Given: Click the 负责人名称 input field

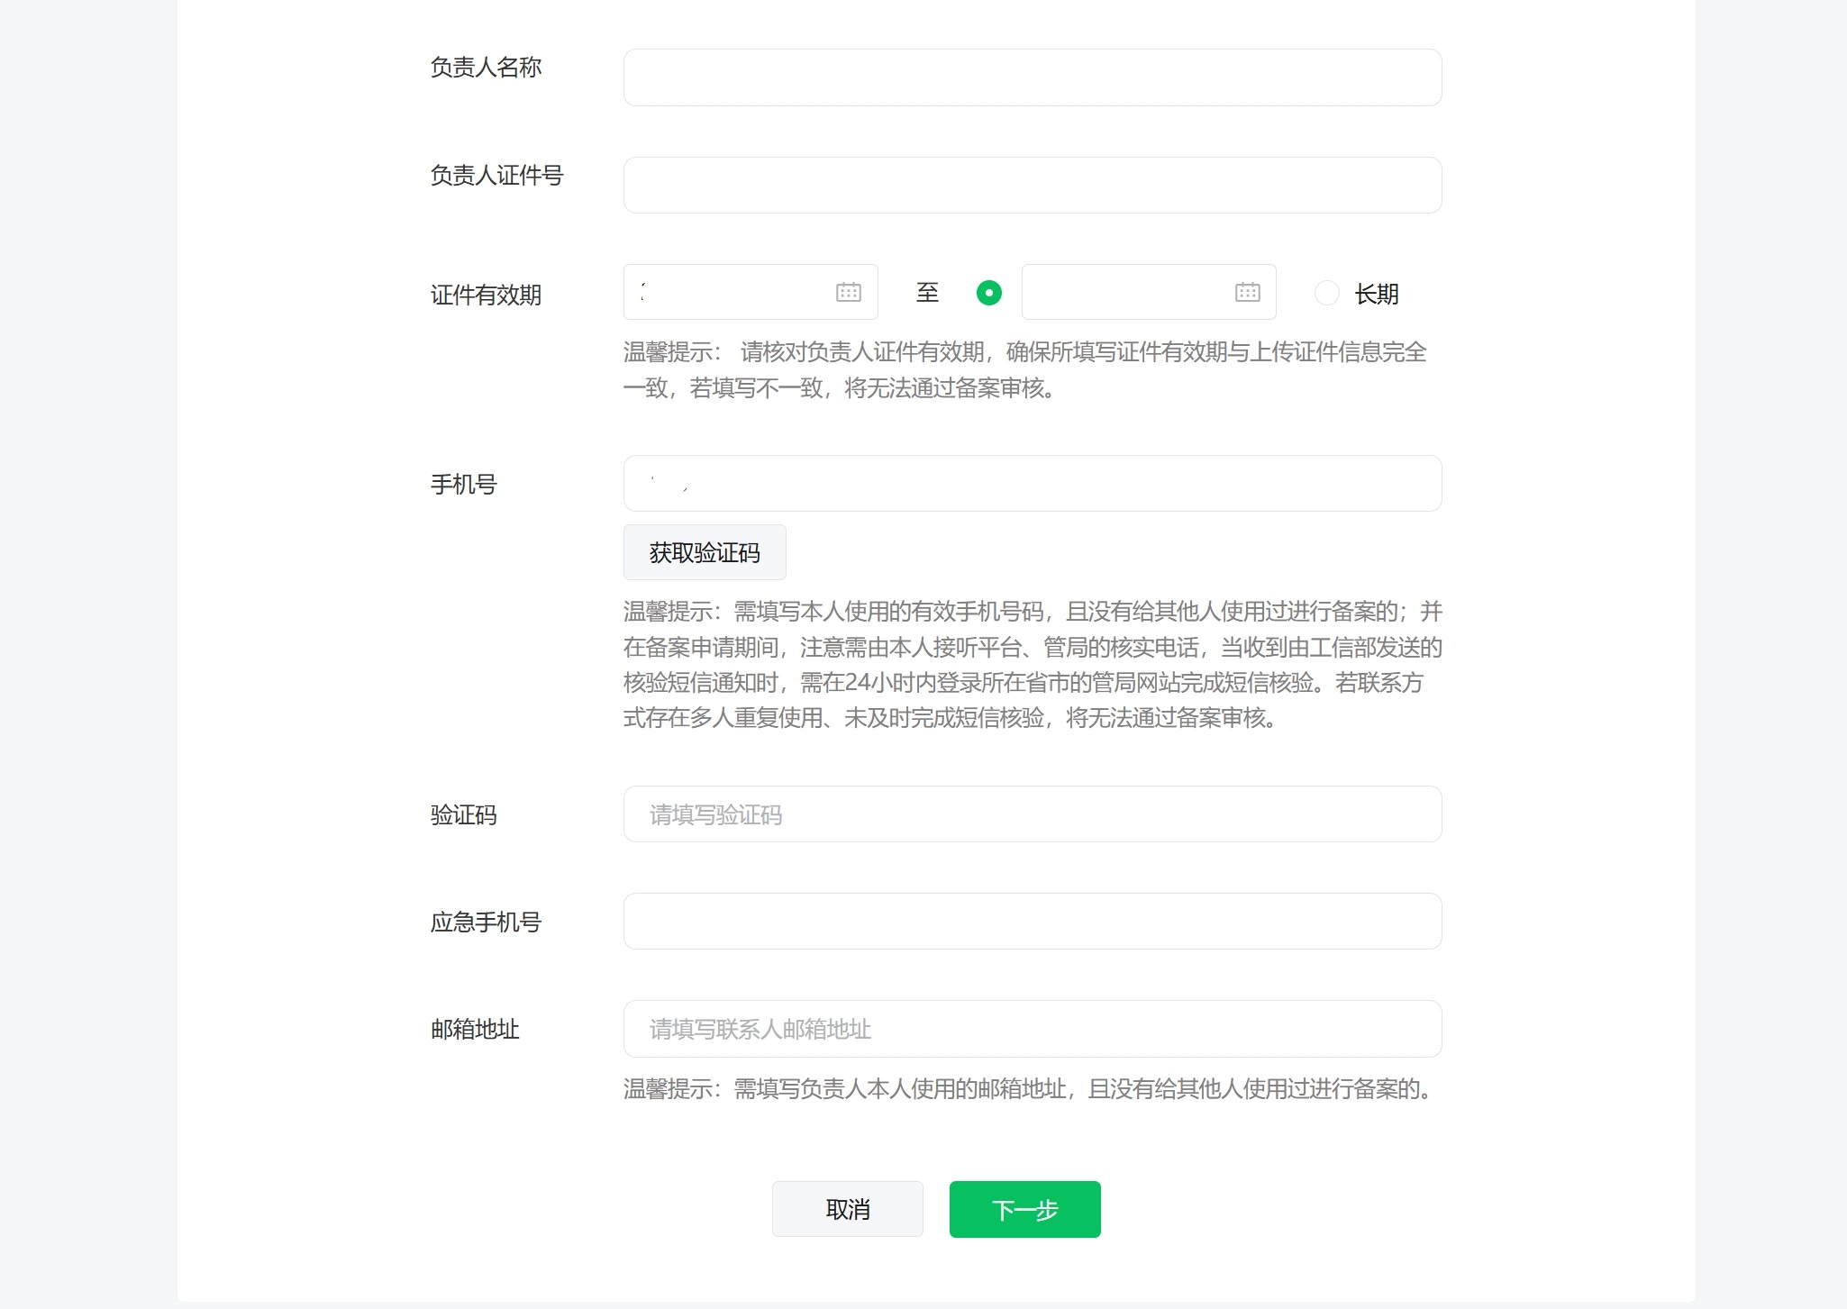Looking at the screenshot, I should pos(1033,77).
